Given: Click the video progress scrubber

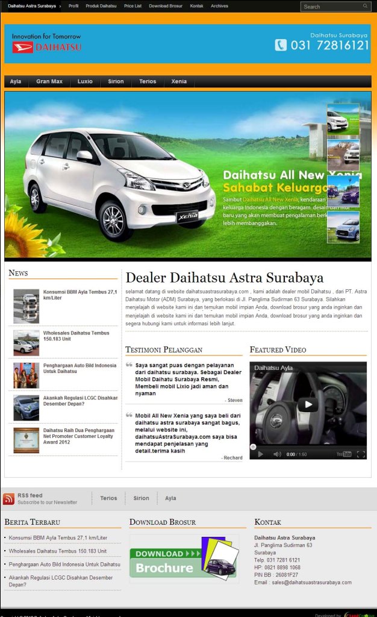Looking at the screenshot, I should (253, 446).
